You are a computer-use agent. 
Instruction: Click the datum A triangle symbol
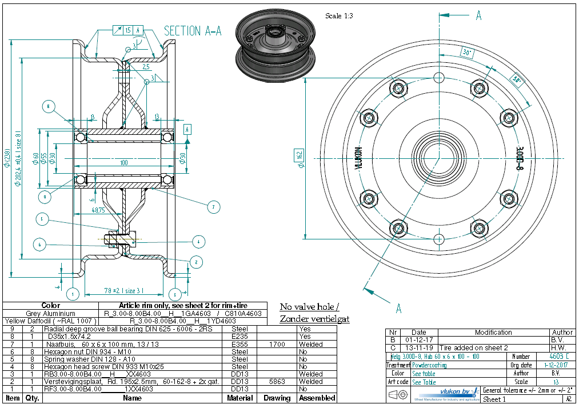pos(187,140)
